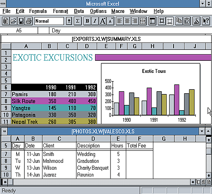212x194 pixels.
Task: Decrease font size with small A icon
Action: (x=110, y=21)
